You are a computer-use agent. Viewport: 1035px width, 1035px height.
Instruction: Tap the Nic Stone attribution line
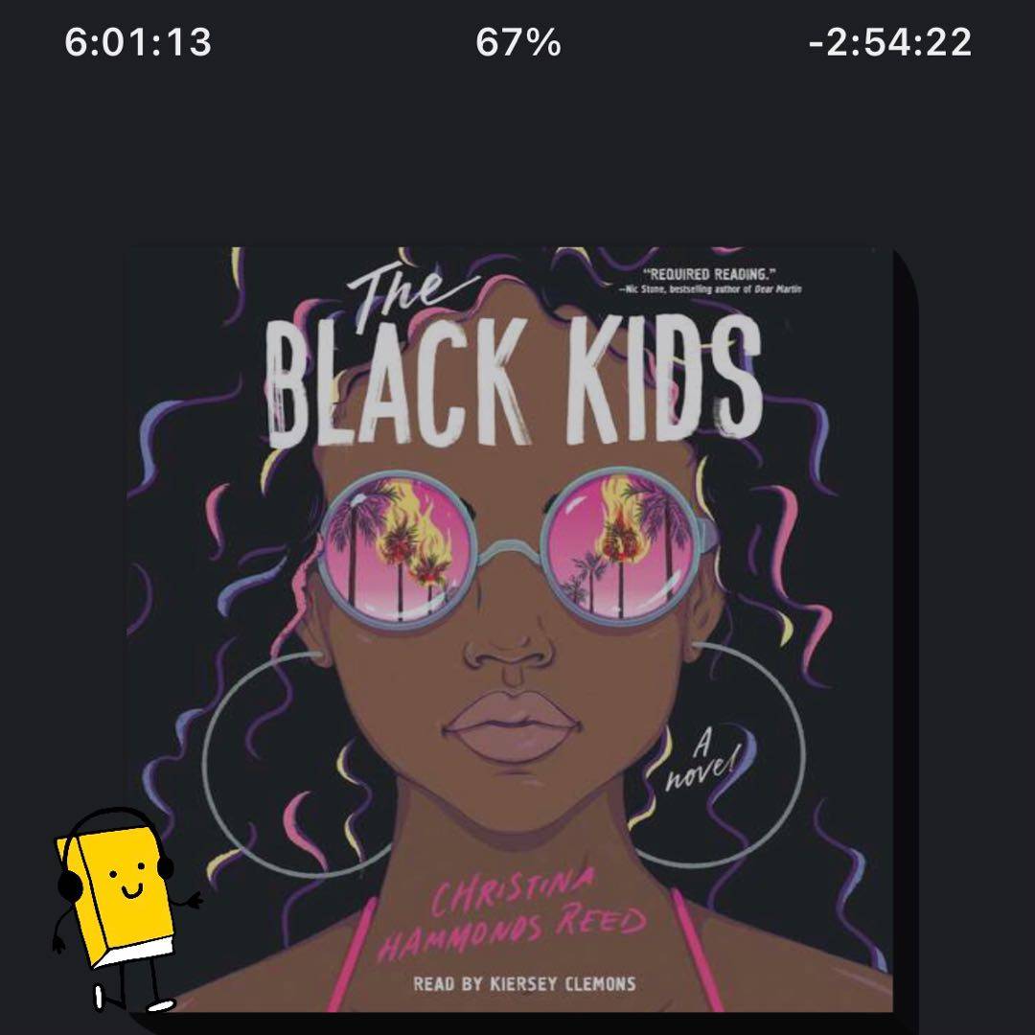pos(711,289)
